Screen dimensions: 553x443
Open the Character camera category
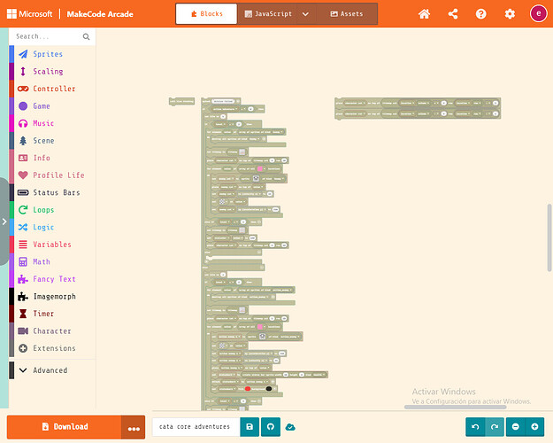(52, 331)
